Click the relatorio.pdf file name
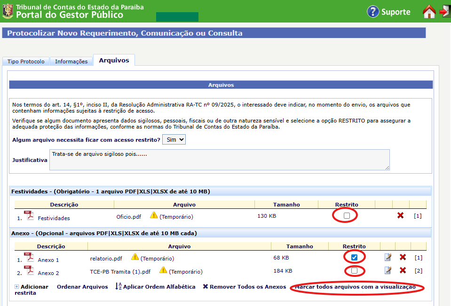 (x=106, y=259)
